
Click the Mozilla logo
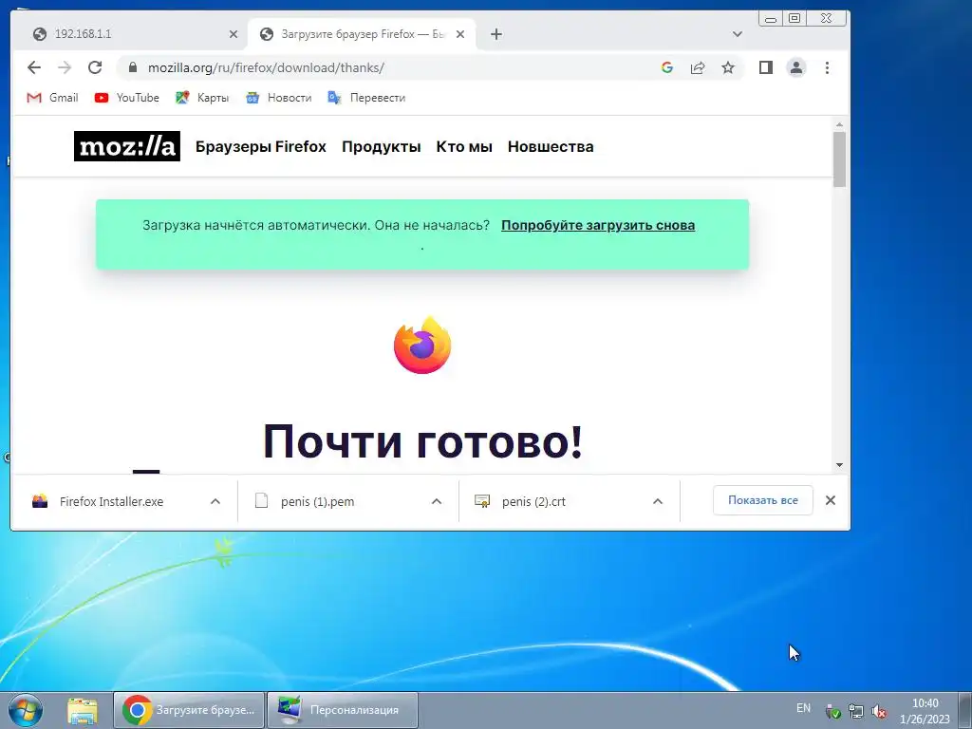127,146
